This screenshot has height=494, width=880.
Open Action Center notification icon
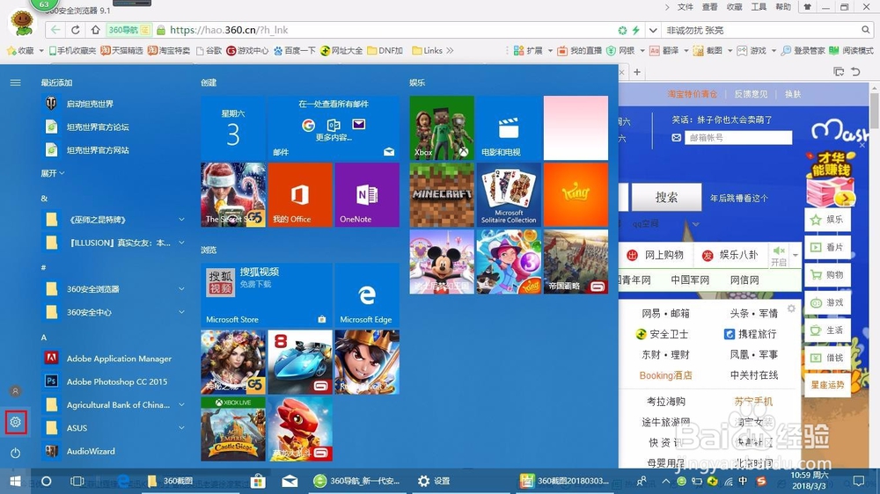click(x=859, y=481)
